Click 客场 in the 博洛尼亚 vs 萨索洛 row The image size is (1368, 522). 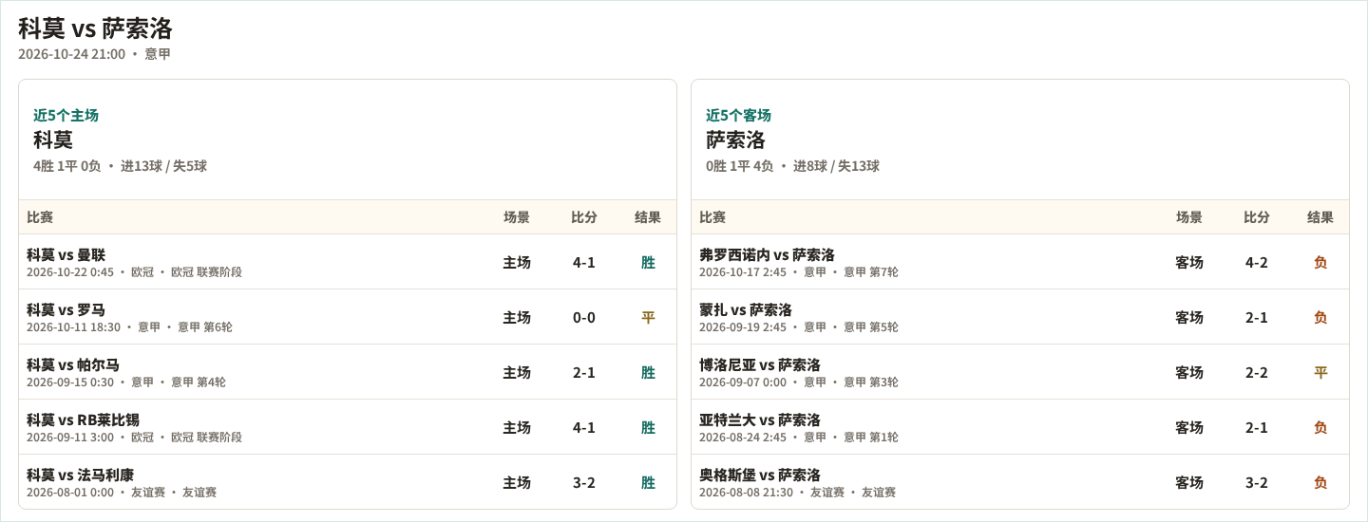coord(1189,372)
